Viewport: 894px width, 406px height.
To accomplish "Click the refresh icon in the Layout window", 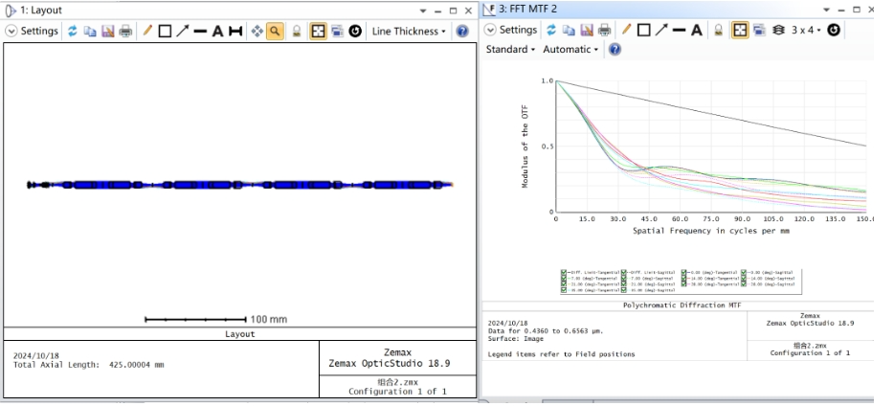I will pos(72,31).
